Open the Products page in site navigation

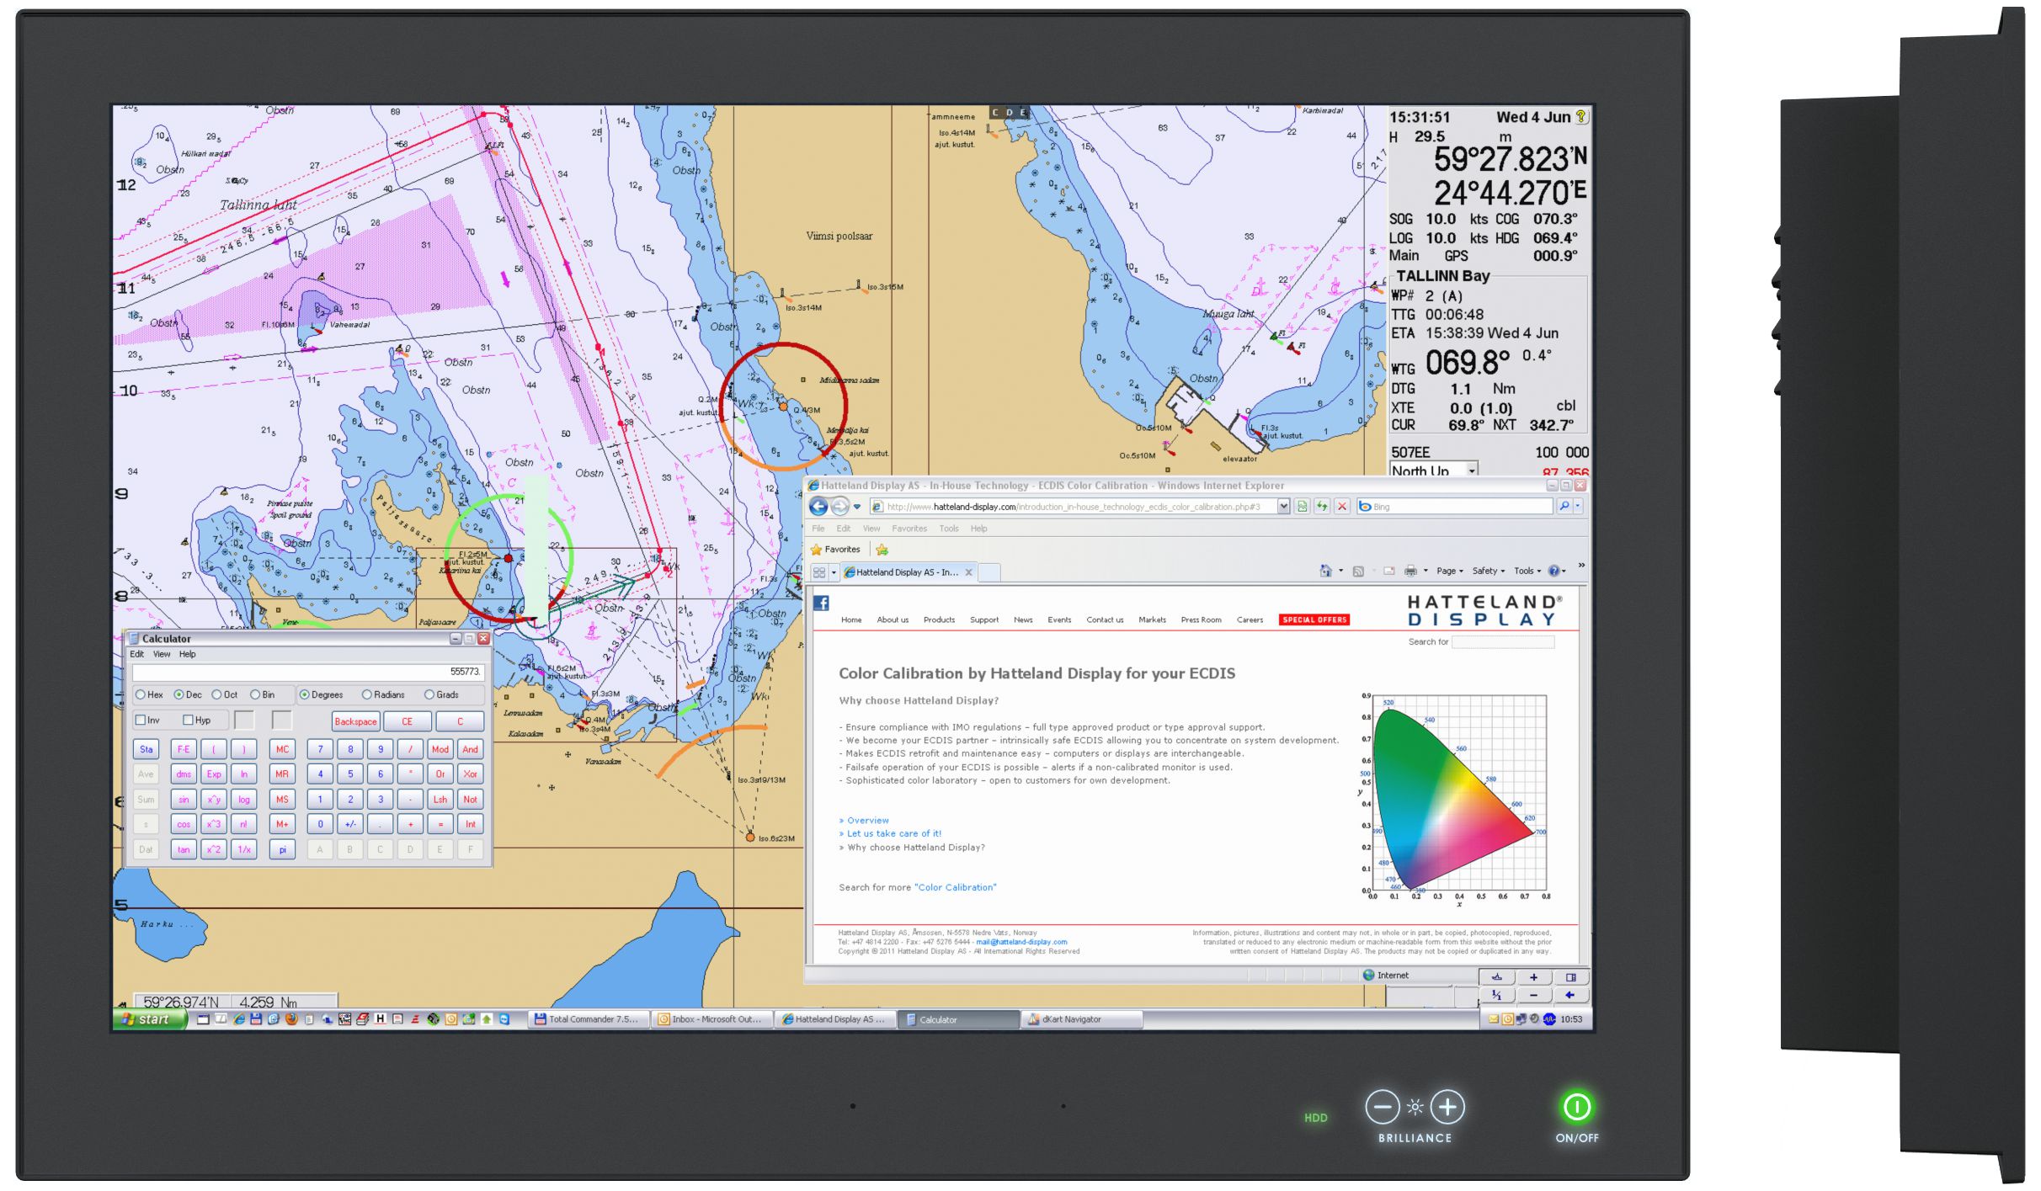click(x=939, y=620)
